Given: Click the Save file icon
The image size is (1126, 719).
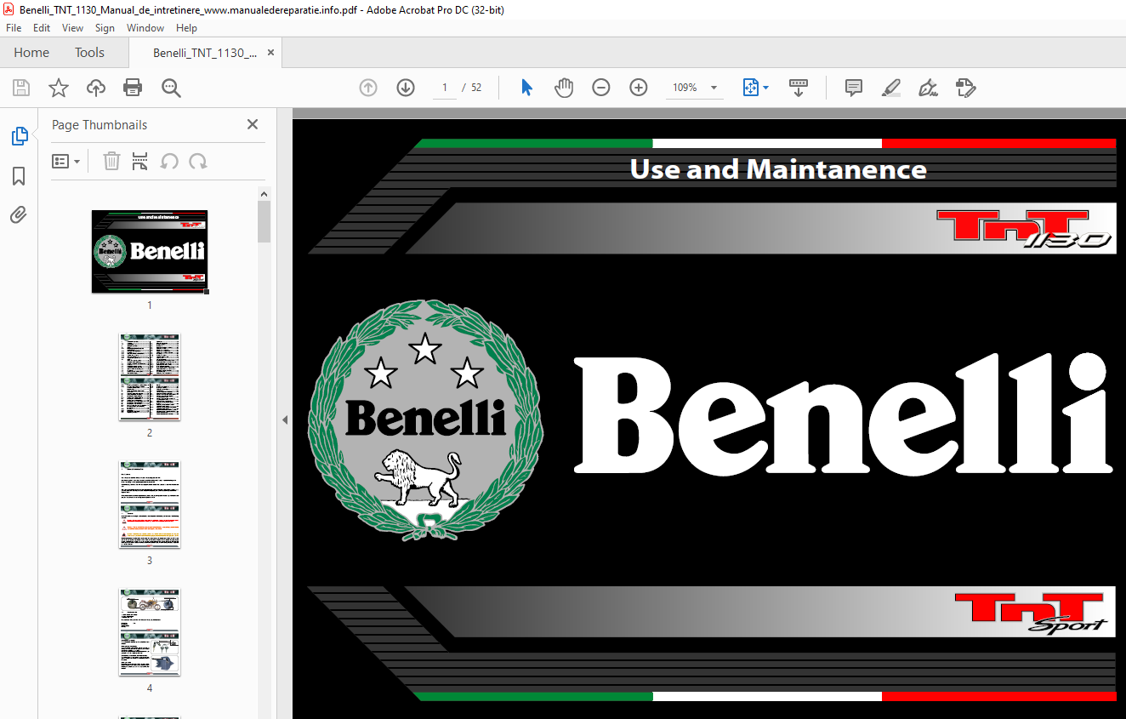Looking at the screenshot, I should coord(21,88).
